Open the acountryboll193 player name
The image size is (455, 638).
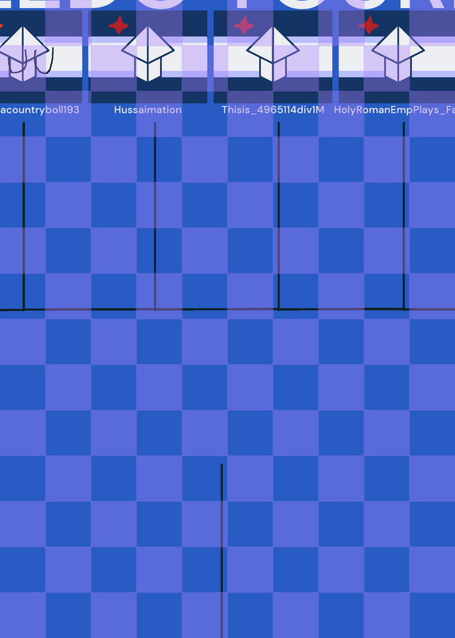pyautogui.click(x=39, y=110)
